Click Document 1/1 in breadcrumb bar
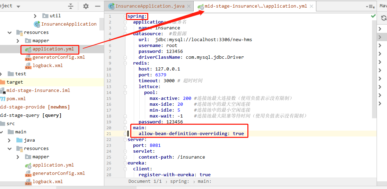Screen dimensions: 387x189 [145, 181]
